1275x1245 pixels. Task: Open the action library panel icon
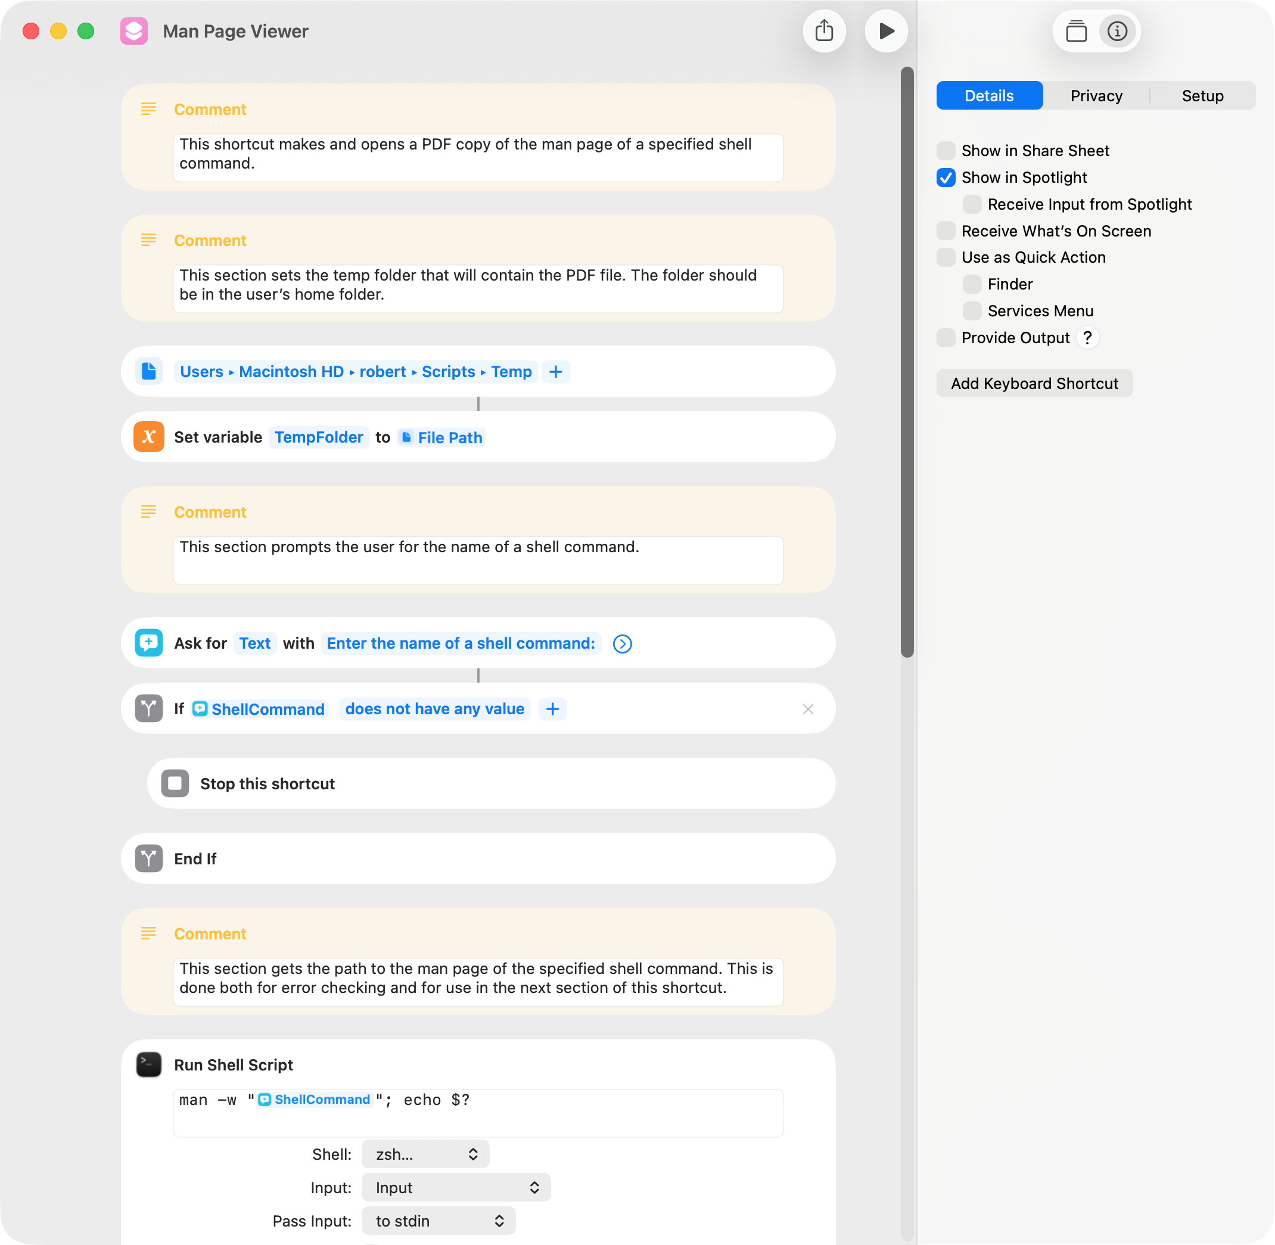[1076, 31]
